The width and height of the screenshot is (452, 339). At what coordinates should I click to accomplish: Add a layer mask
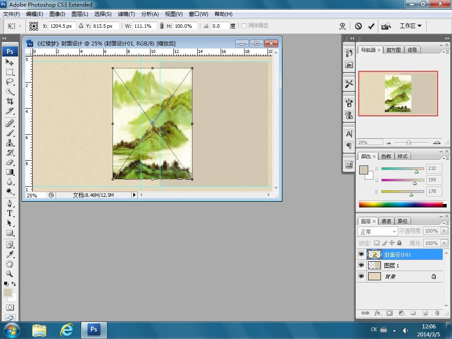pyautogui.click(x=389, y=313)
